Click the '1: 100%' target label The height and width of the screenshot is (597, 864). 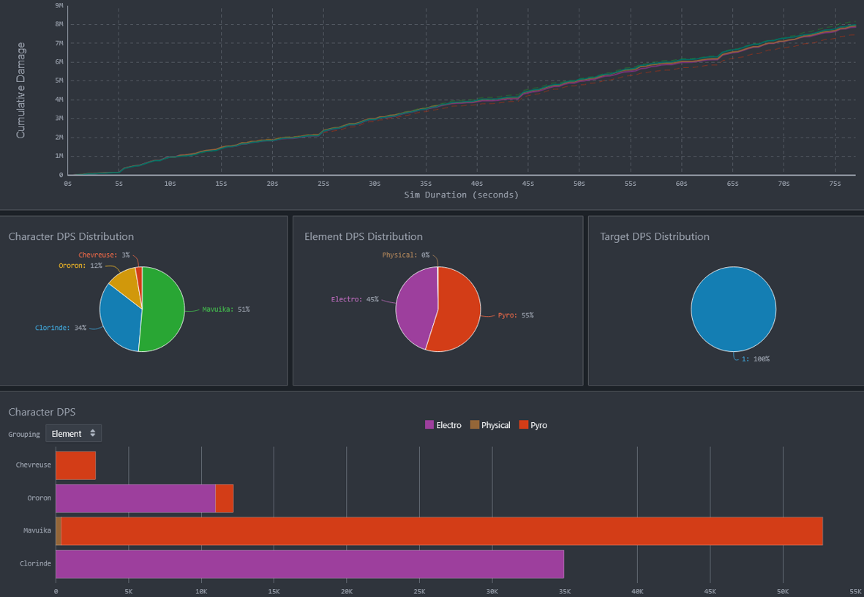(756, 359)
